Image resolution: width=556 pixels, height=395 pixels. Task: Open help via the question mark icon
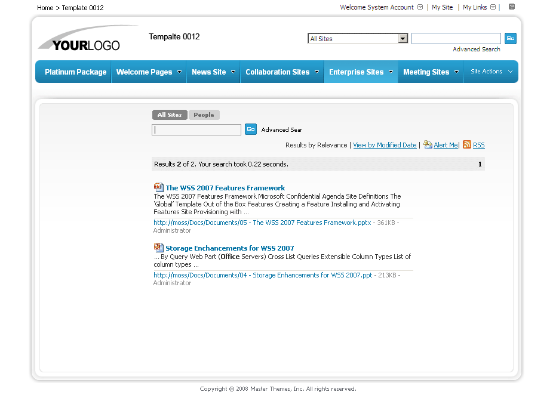pos(511,7)
